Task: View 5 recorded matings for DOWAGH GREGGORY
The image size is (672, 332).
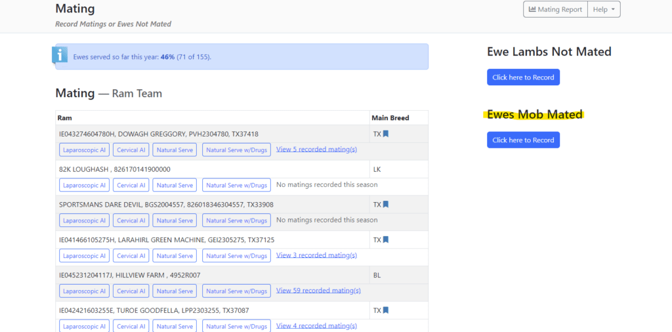Action: (316, 150)
